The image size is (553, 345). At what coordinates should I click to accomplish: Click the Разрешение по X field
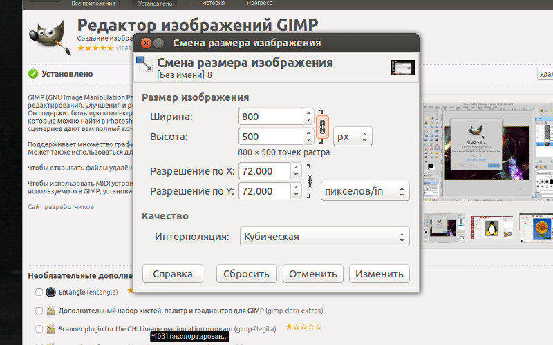point(265,171)
